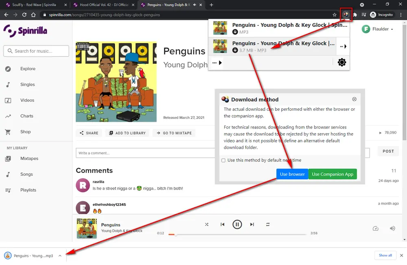
Task: Open Songs in My Library
Action: 26,174
